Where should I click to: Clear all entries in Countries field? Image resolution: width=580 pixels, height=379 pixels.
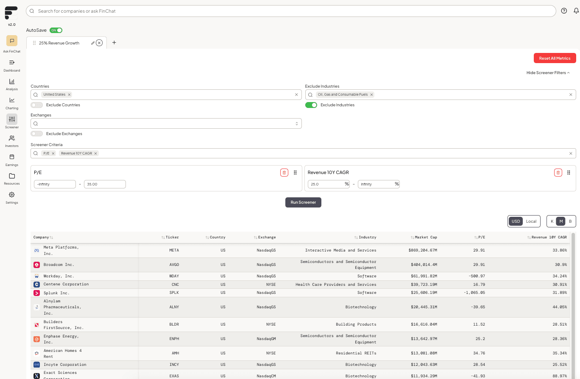(296, 94)
